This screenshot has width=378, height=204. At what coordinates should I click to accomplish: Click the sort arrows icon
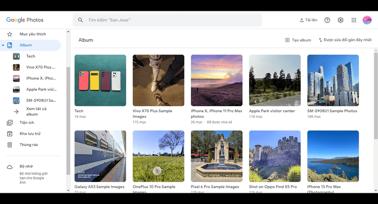pos(320,40)
